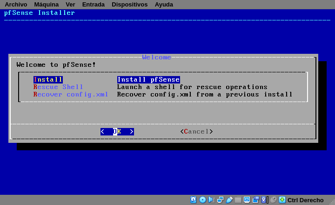Click the hard disk activity status icon

click(x=194, y=200)
